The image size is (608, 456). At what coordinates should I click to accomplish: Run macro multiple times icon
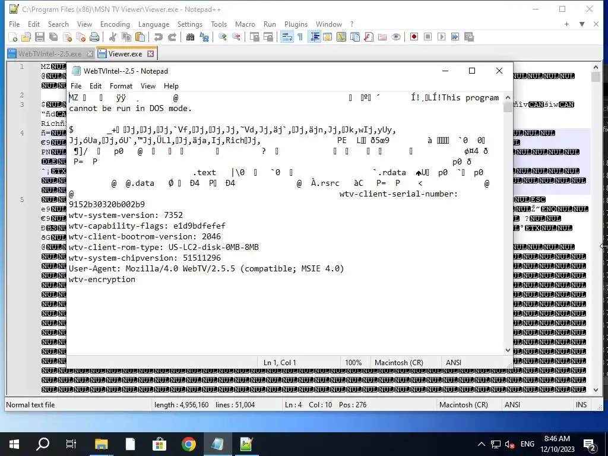[455, 37]
